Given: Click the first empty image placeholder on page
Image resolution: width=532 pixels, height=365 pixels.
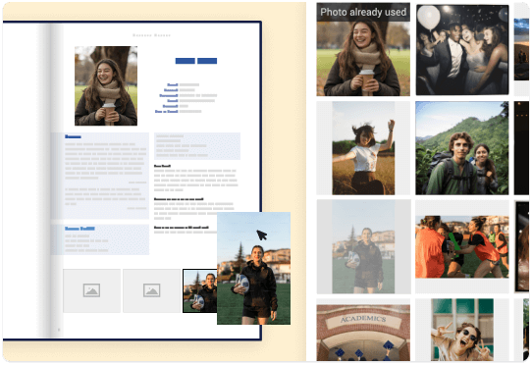Looking at the screenshot, I should tap(91, 290).
